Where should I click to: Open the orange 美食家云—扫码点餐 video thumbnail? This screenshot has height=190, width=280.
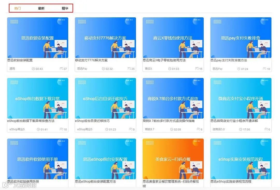[x=173, y=159]
